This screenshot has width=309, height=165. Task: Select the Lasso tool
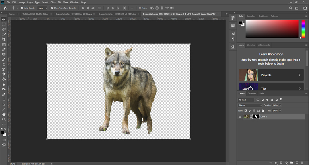pos(4,29)
